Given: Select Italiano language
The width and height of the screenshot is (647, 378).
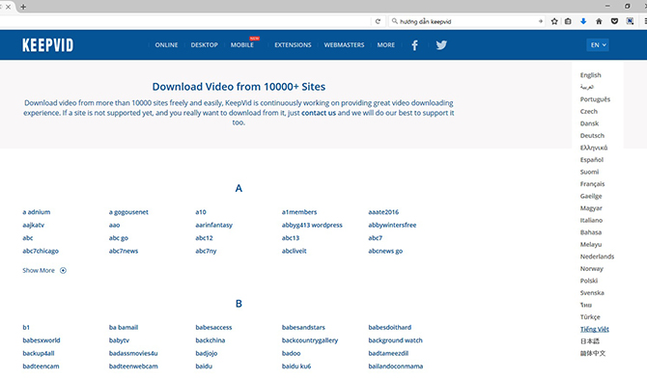Looking at the screenshot, I should click(591, 220).
